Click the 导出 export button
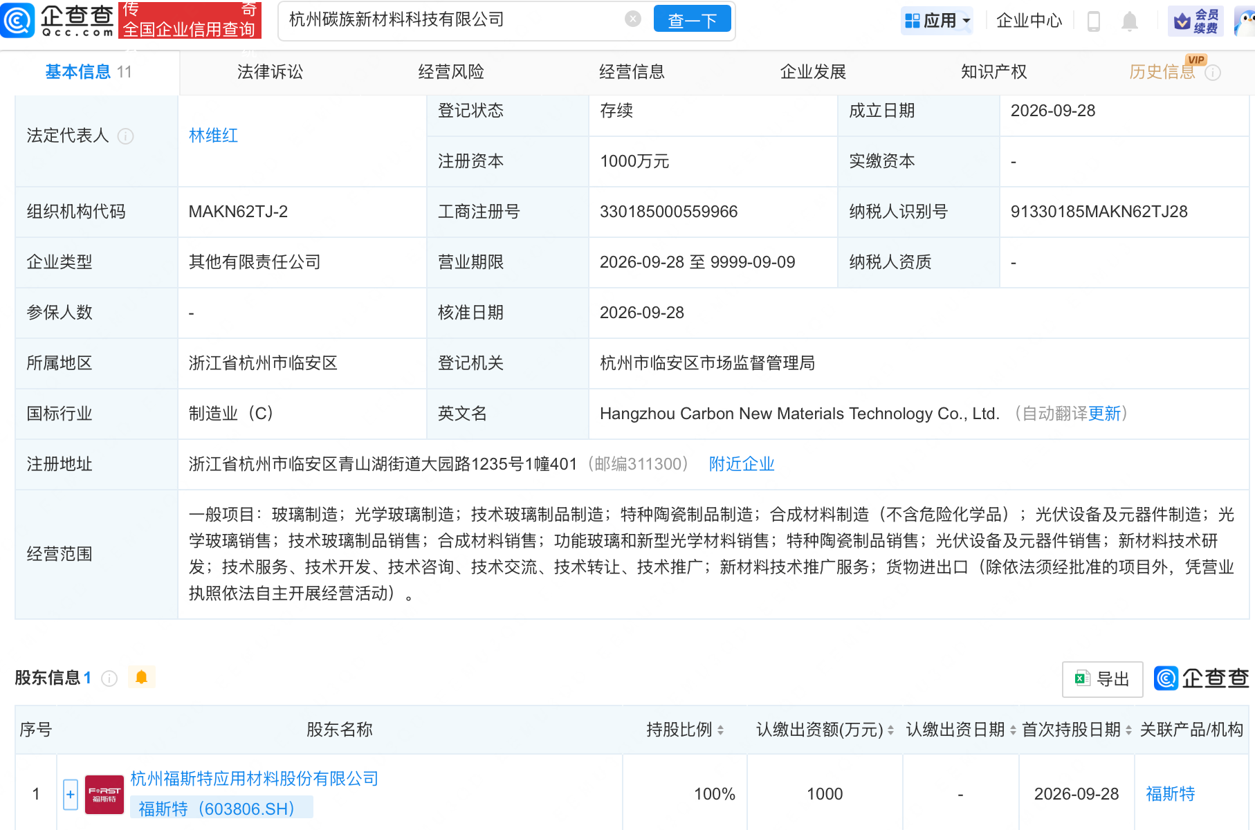Viewport: 1255px width, 830px height. (x=1102, y=679)
